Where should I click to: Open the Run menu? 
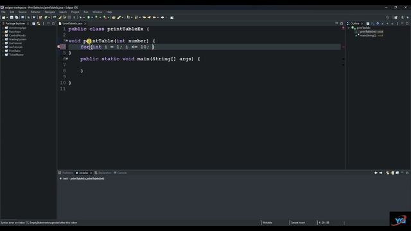(x=85, y=12)
